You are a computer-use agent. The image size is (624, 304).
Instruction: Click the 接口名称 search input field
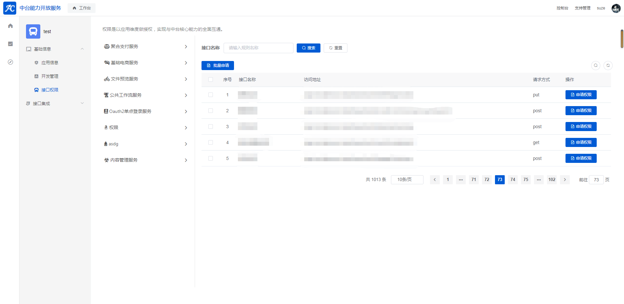click(x=258, y=48)
